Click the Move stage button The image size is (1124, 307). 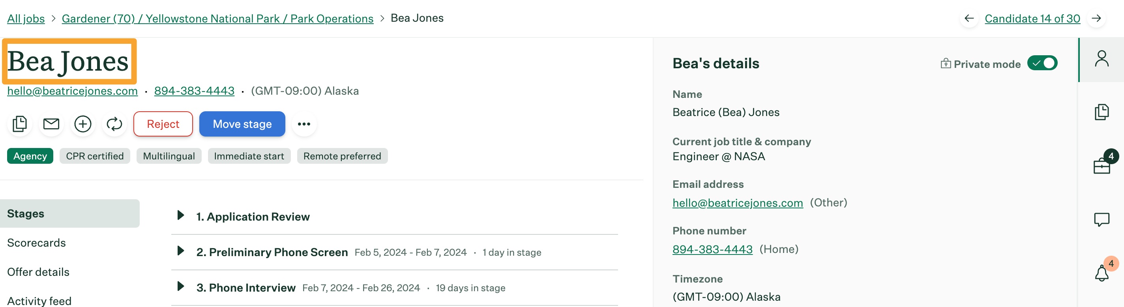click(x=242, y=124)
